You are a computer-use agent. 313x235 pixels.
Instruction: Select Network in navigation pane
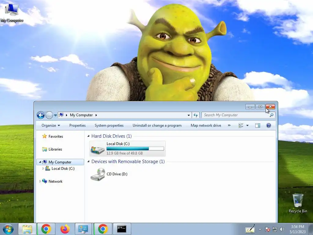tap(56, 181)
